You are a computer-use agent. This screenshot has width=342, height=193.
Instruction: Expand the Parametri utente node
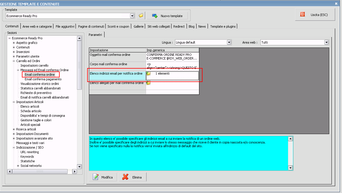coord(14,56)
